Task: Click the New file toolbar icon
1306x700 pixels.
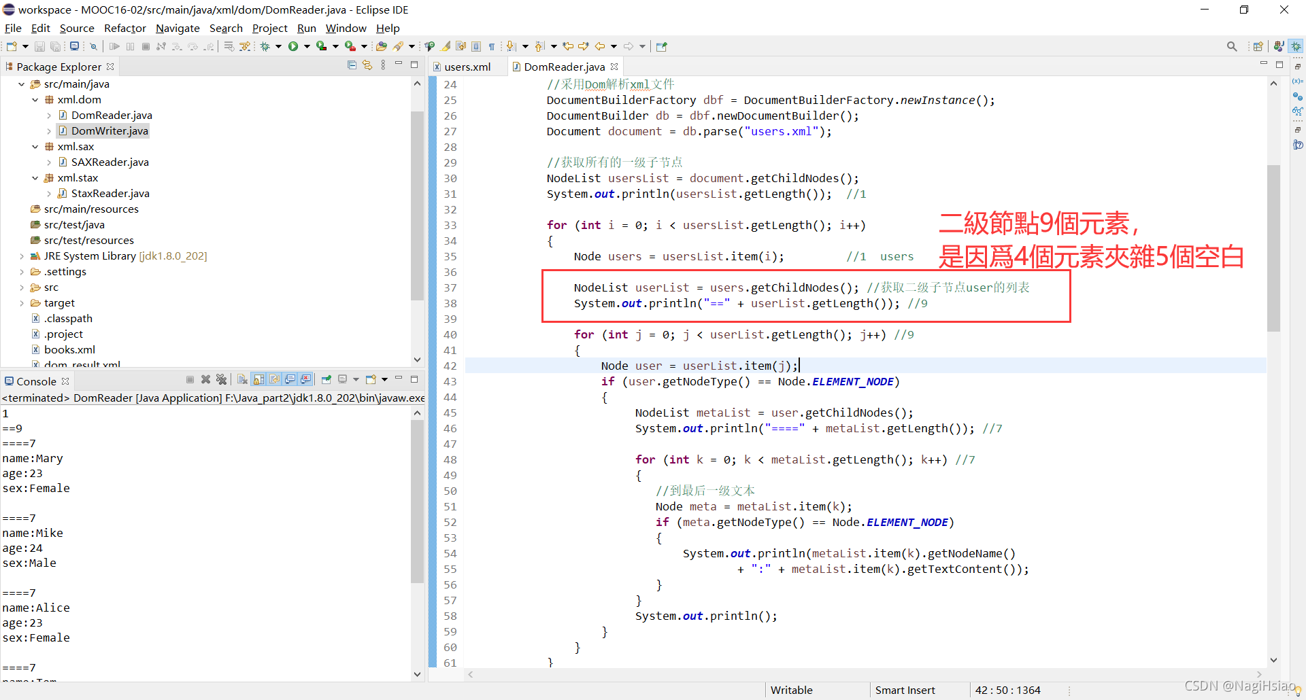Action: [12, 46]
